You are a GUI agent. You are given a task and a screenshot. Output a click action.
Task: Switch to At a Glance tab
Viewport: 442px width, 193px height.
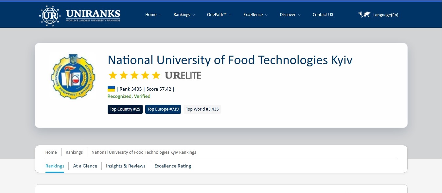click(85, 166)
